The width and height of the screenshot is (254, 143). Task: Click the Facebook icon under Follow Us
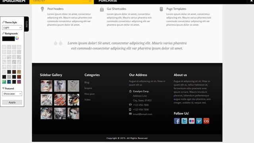[177, 121]
